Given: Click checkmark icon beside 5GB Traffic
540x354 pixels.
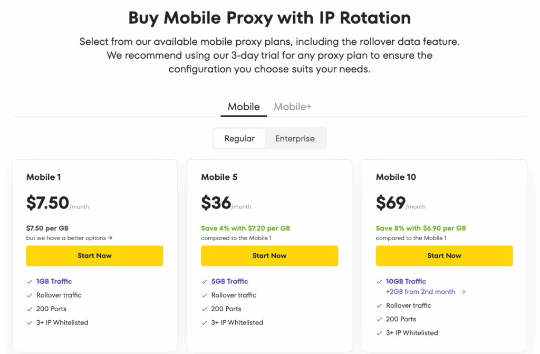Looking at the screenshot, I should click(x=205, y=282).
